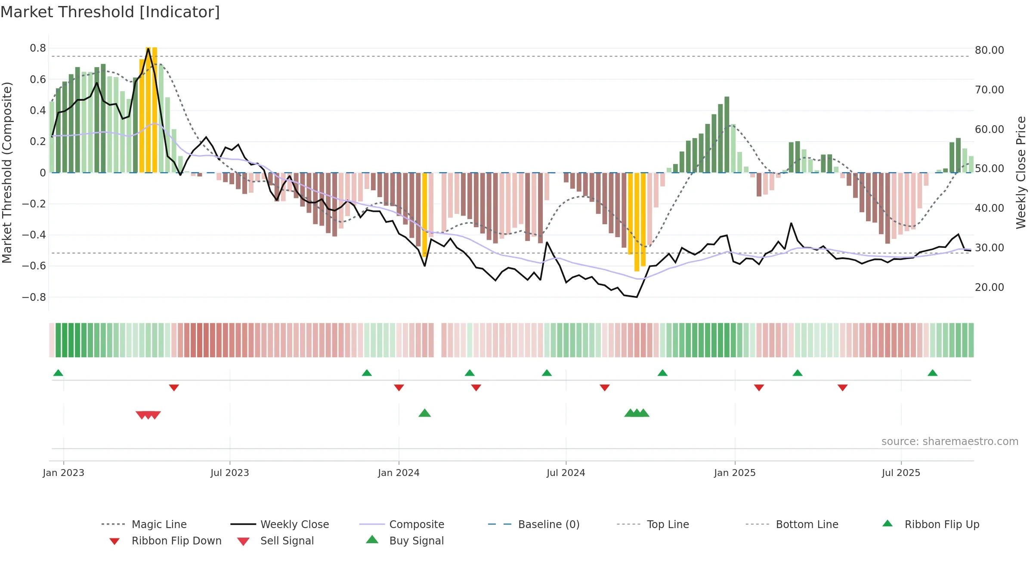Click the 50.00 price tick on the right axis
The width and height of the screenshot is (1033, 581).
[990, 169]
